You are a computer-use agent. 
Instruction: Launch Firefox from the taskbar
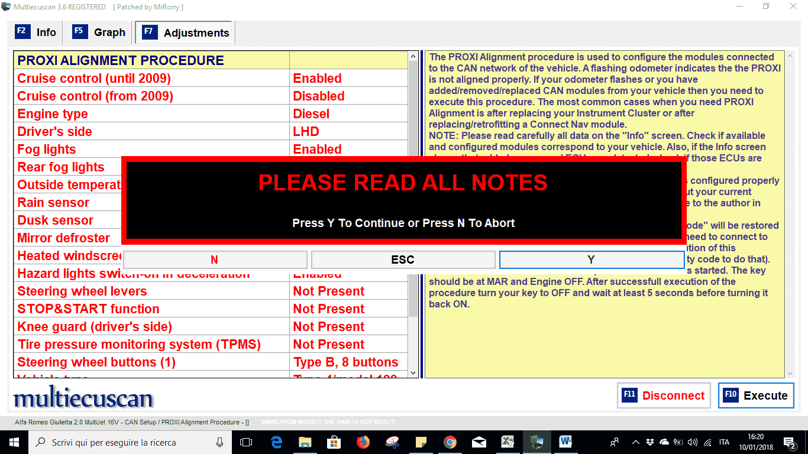[363, 442]
